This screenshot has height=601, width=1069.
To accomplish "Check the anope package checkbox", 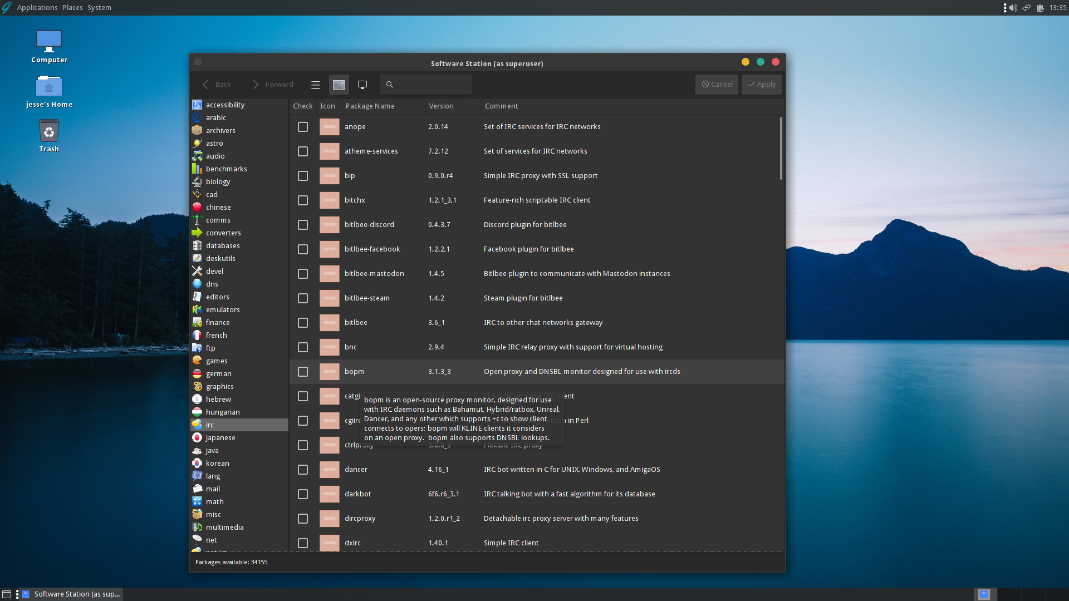I will (x=303, y=127).
